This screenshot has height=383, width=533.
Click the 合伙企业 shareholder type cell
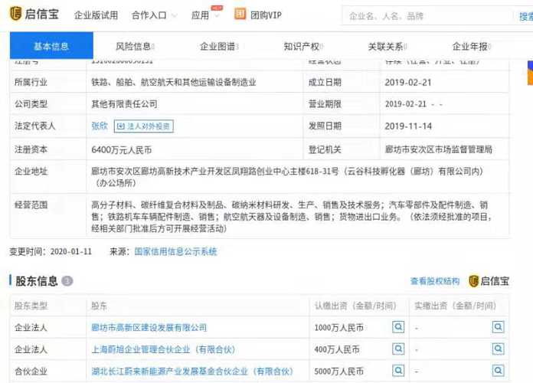(x=31, y=371)
